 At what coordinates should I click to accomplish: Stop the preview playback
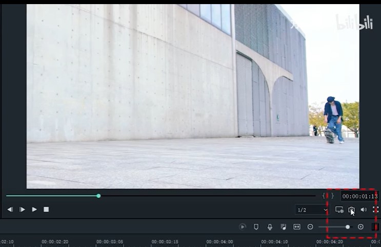coord(46,209)
